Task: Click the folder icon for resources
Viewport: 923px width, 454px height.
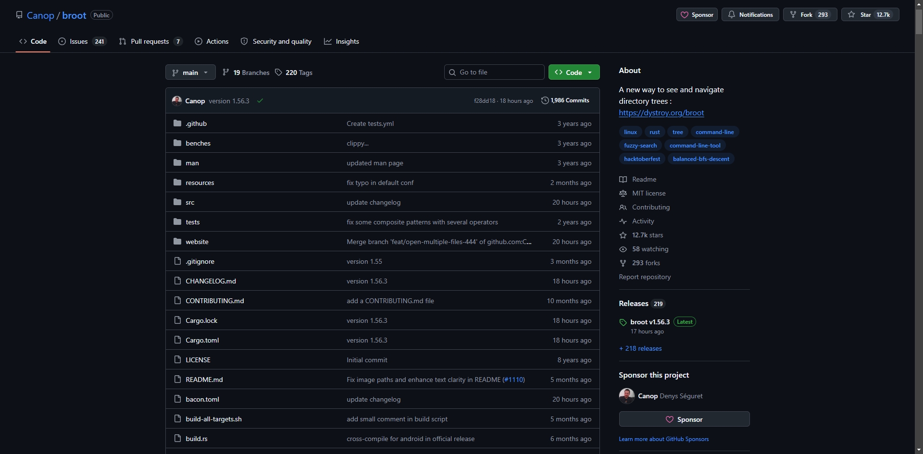Action: [177, 183]
